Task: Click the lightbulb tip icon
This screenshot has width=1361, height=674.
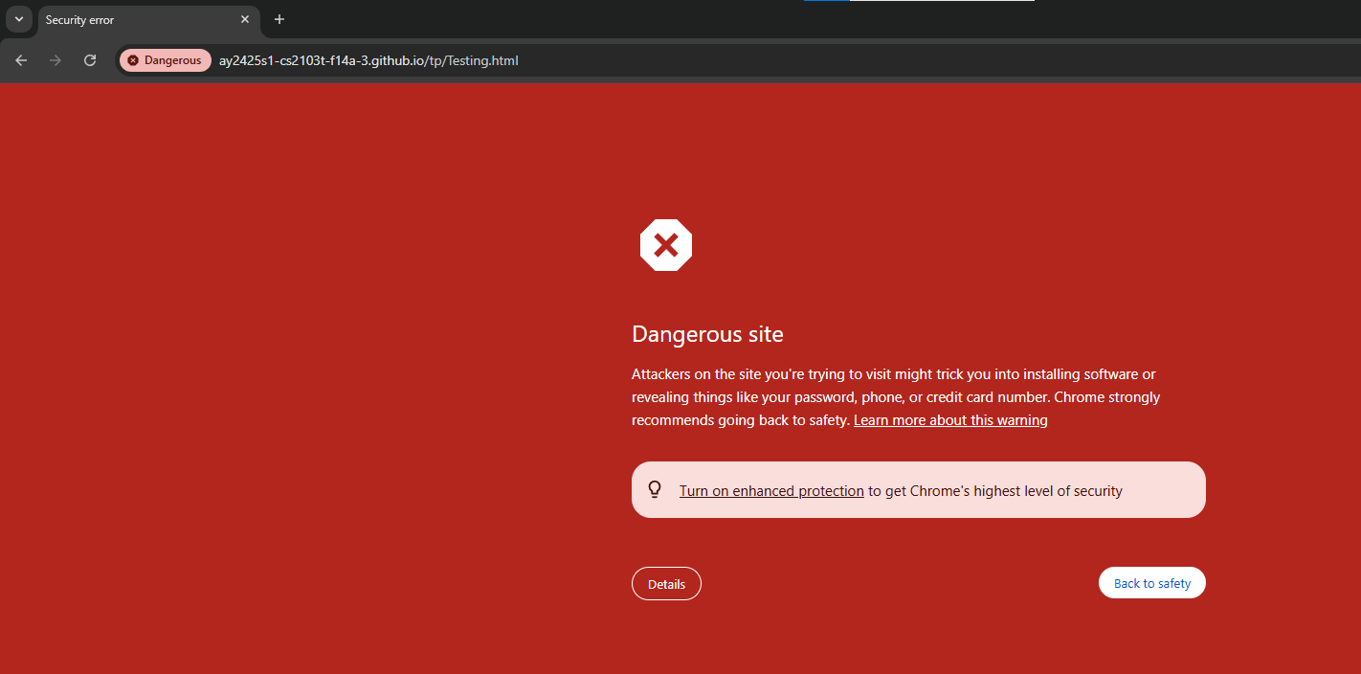Action: 655,489
